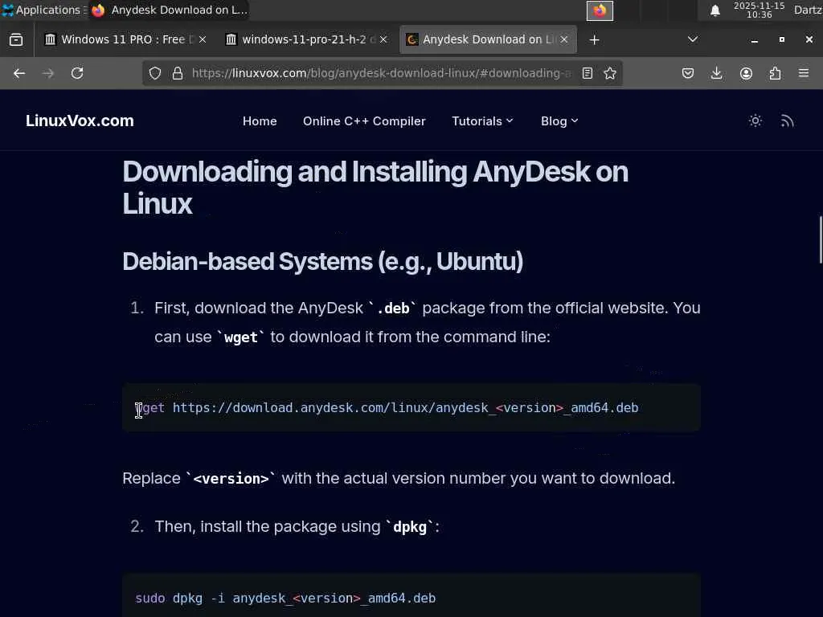
Task: Toggle reader view in address bar
Action: pos(588,73)
